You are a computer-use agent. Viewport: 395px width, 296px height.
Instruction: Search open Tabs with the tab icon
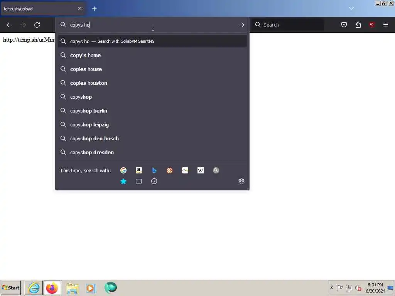click(x=139, y=181)
